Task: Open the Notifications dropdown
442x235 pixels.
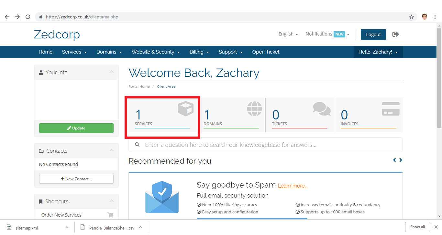Action: click(327, 34)
